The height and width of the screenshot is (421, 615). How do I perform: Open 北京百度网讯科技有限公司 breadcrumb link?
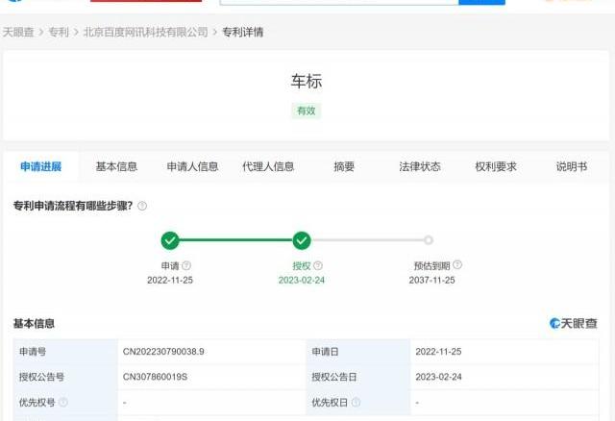pos(145,33)
